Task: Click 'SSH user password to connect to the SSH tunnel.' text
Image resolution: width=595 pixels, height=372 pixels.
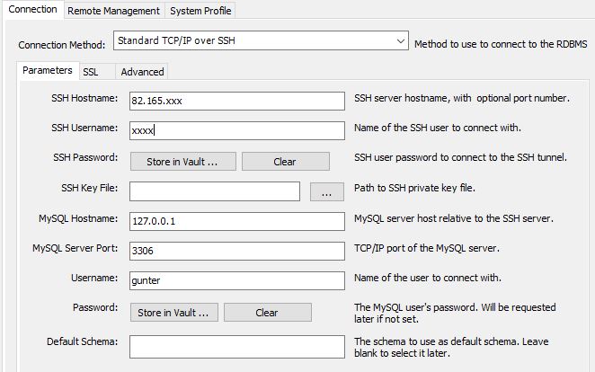Action: 460,157
